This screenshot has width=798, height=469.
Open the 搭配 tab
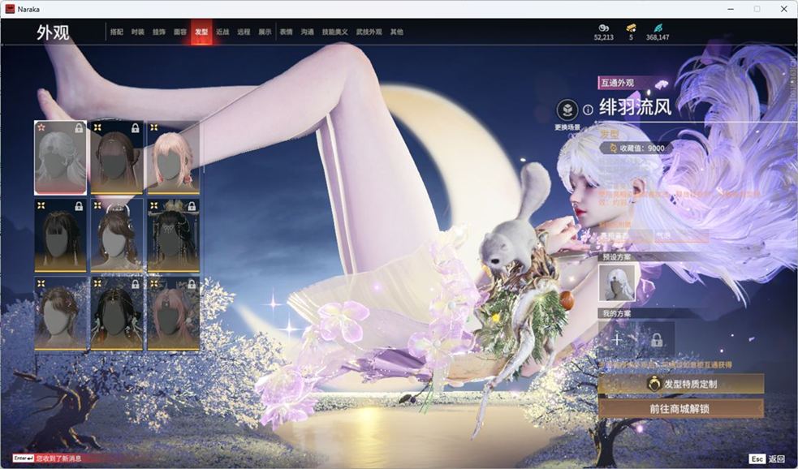(x=117, y=32)
